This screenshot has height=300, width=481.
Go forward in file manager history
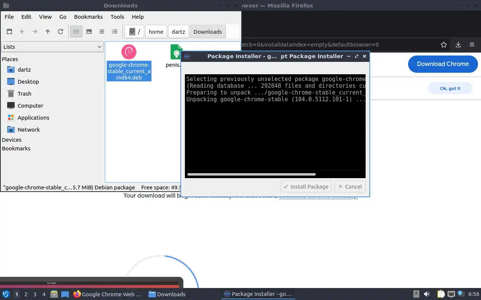coord(35,32)
